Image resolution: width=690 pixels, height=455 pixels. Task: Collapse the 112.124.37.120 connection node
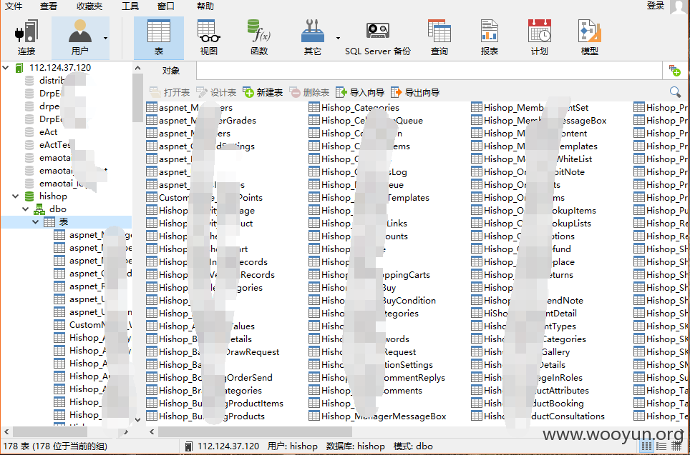tap(6, 68)
